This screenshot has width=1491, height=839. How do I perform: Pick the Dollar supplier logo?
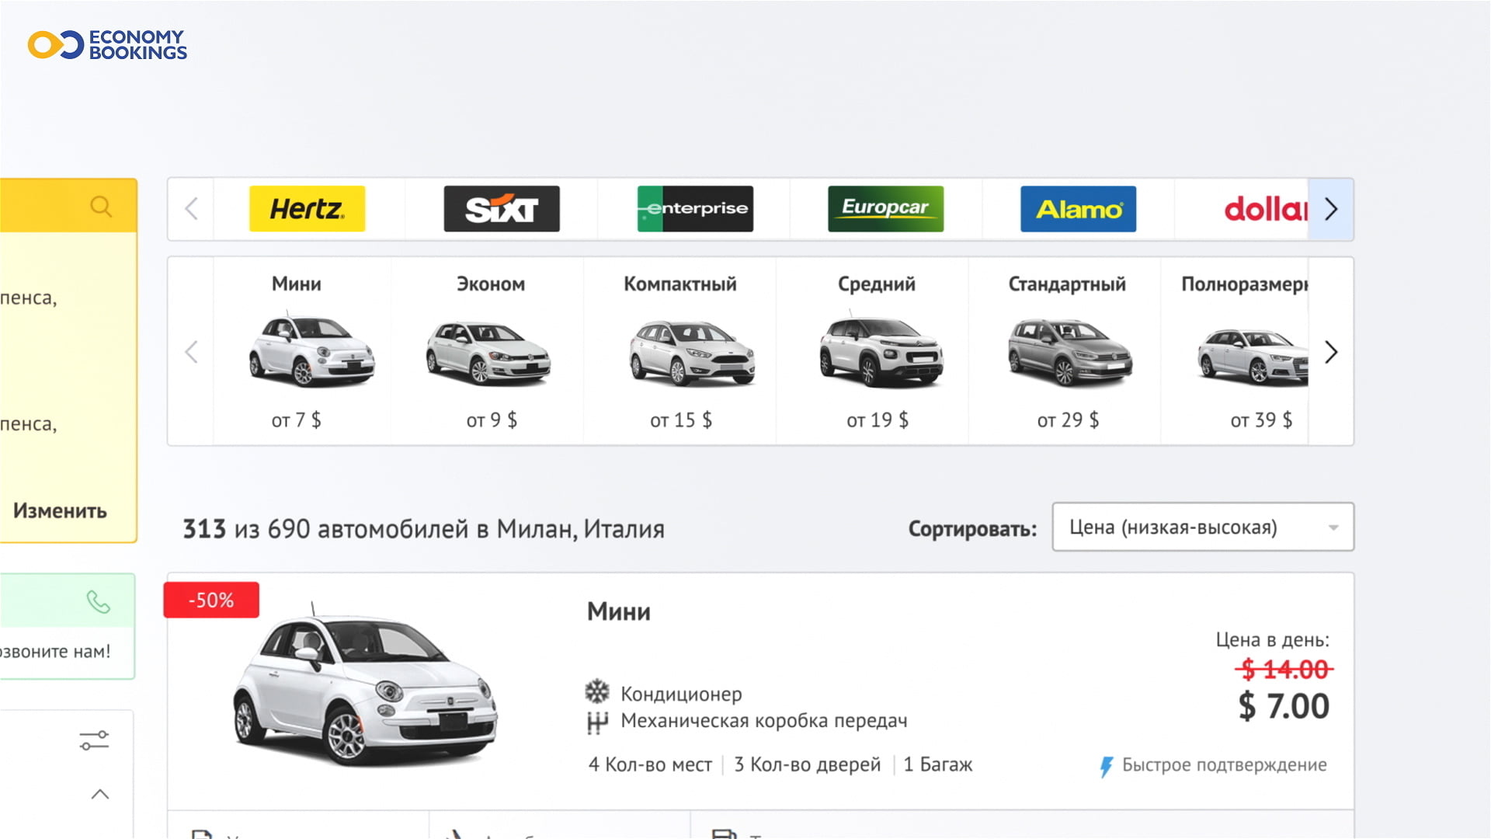[x=1264, y=209]
